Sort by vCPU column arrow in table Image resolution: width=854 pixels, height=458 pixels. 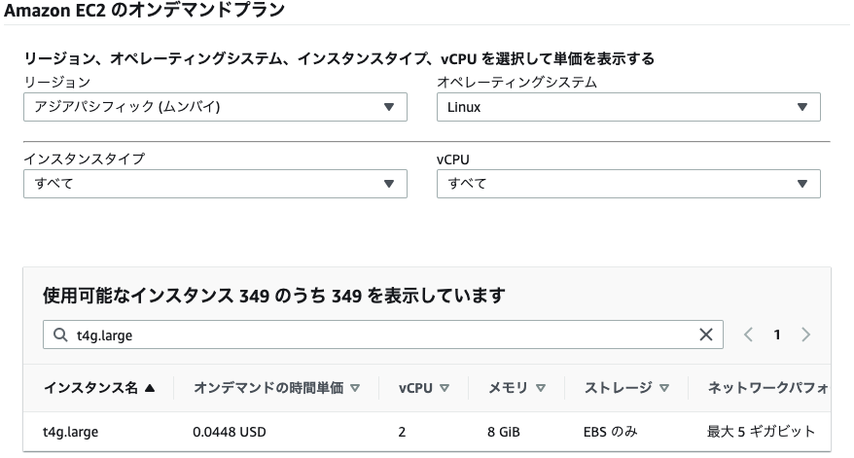tap(445, 388)
